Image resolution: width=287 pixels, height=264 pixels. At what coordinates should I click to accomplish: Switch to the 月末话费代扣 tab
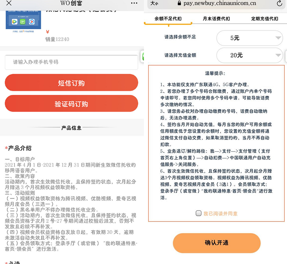216,19
